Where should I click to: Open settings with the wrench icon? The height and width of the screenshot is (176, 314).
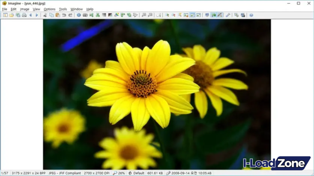pyautogui.click(x=228, y=15)
